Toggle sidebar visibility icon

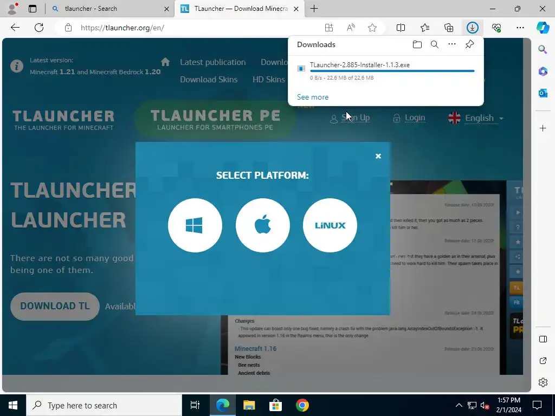pyautogui.click(x=543, y=339)
